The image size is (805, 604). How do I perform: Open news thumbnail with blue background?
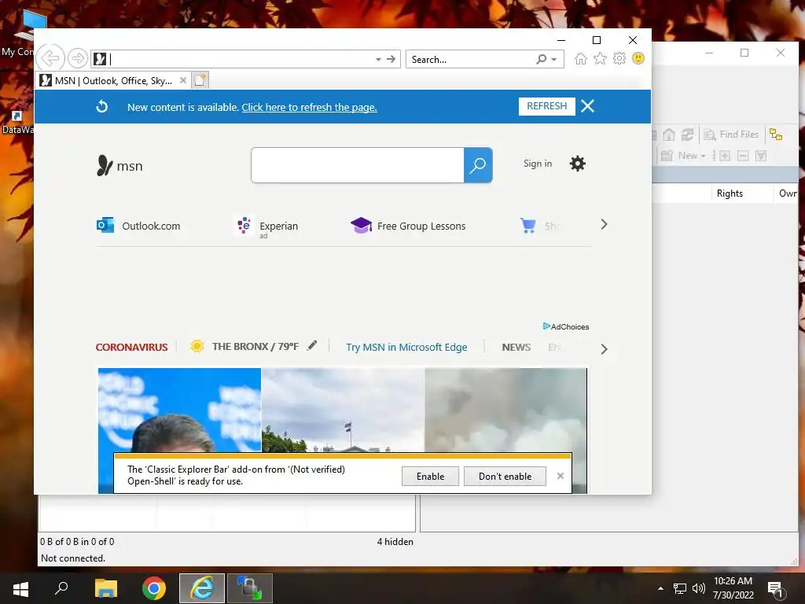180,410
